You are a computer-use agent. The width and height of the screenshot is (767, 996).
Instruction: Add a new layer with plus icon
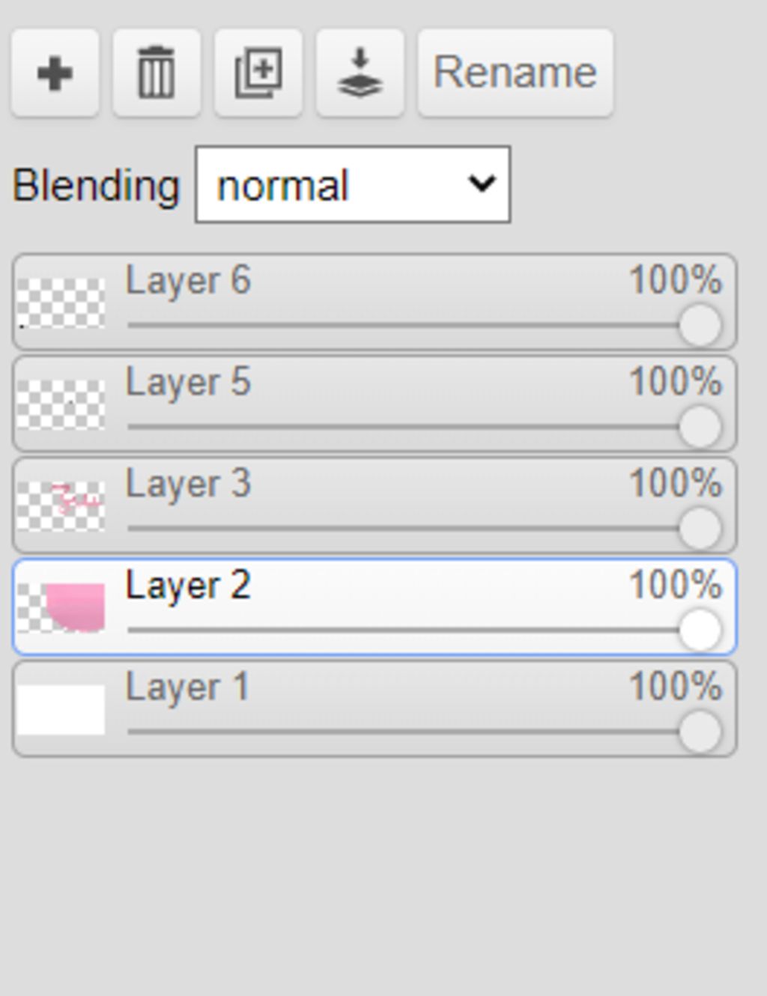pos(55,73)
